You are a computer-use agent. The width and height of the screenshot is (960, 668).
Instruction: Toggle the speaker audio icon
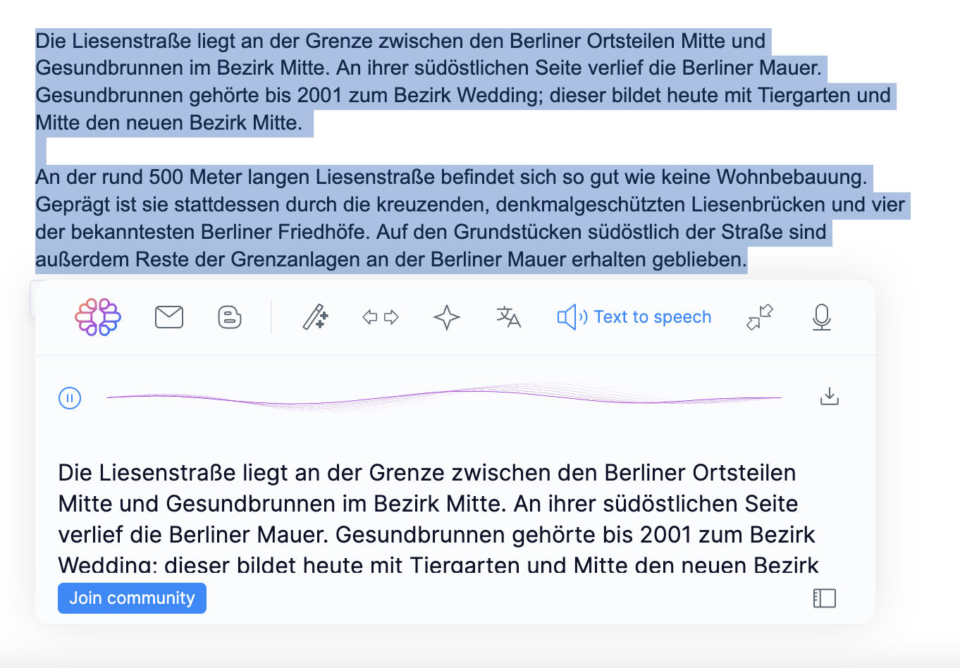pos(571,316)
